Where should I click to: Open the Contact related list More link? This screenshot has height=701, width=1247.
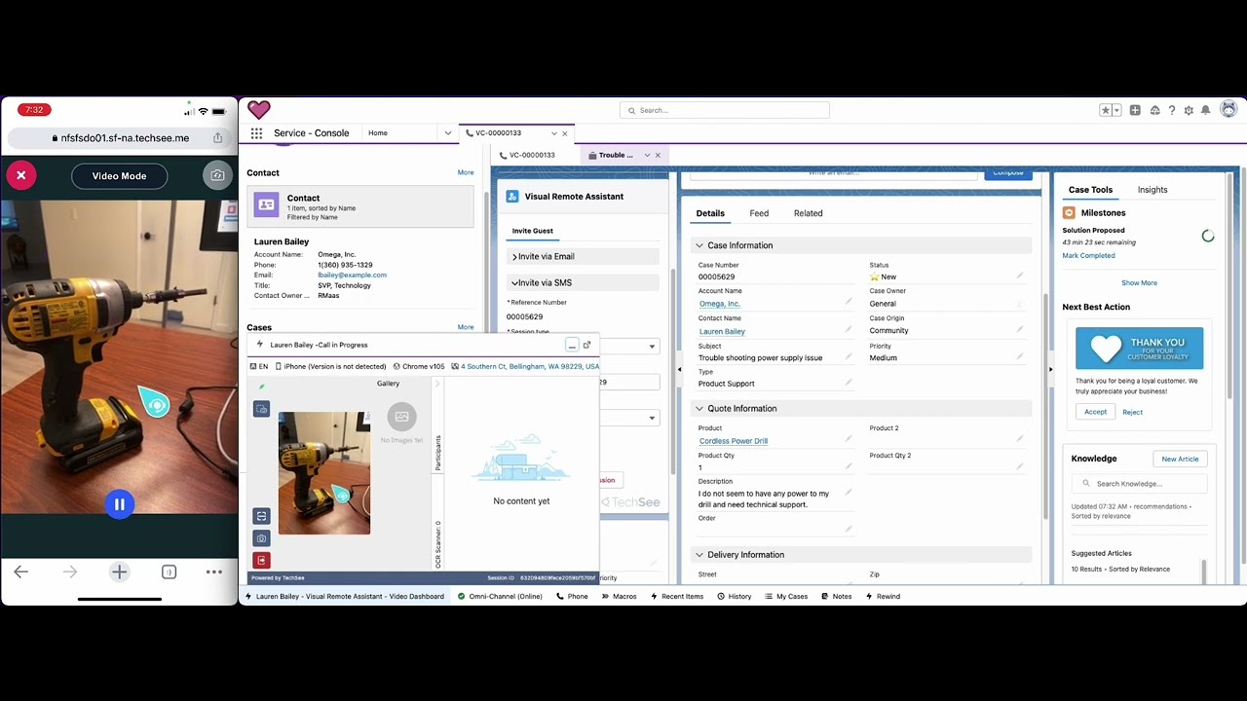coord(466,172)
